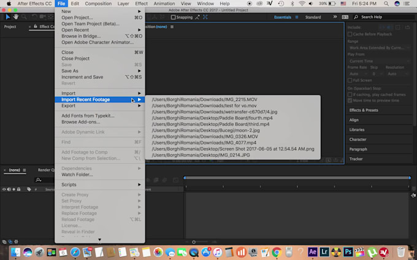Open uTorrent from the Dock
The height and width of the screenshot is (260, 417).
(372, 251)
